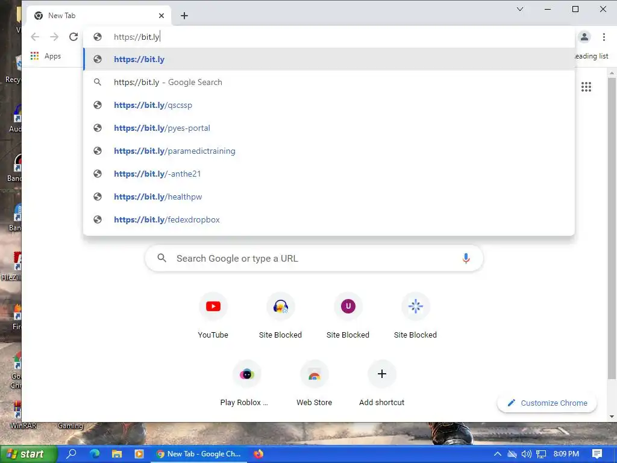Viewport: 617px width, 463px height.
Task: Open the Google apps grid
Action: (x=586, y=87)
